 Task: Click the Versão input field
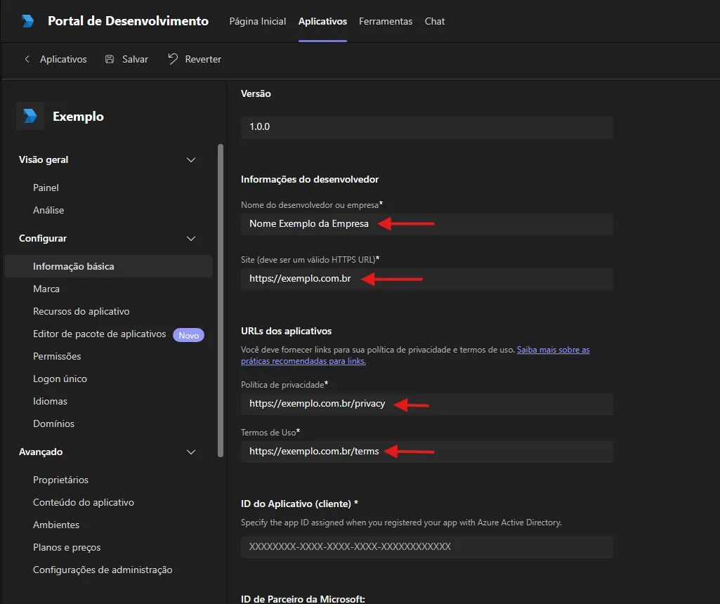pos(427,127)
